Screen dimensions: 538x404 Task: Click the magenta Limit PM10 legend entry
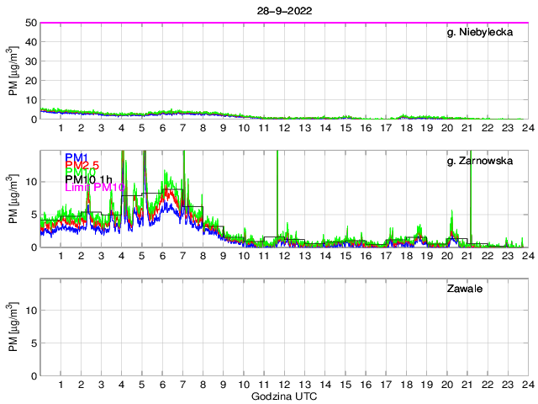(94, 188)
